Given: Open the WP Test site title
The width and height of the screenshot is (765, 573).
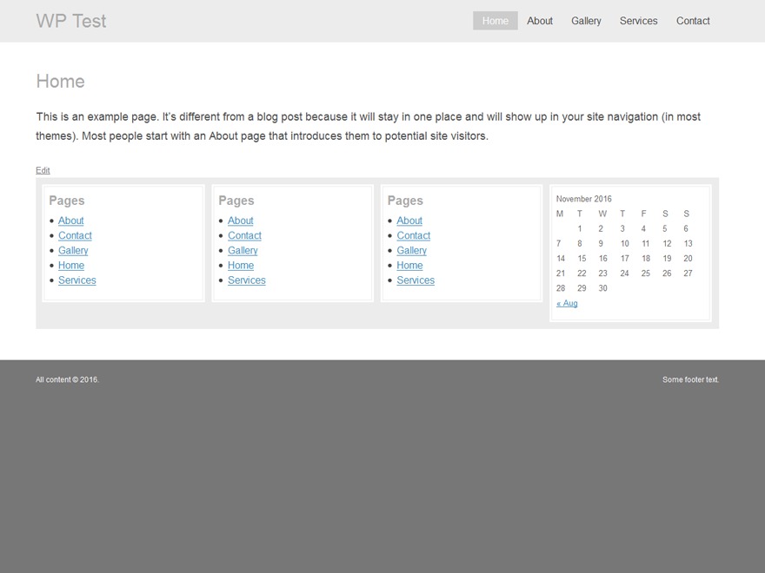Looking at the screenshot, I should [x=71, y=21].
